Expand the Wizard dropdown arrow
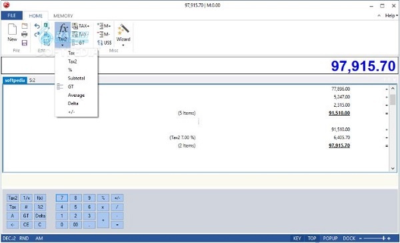This screenshot has height=243, width=400. coord(123,45)
